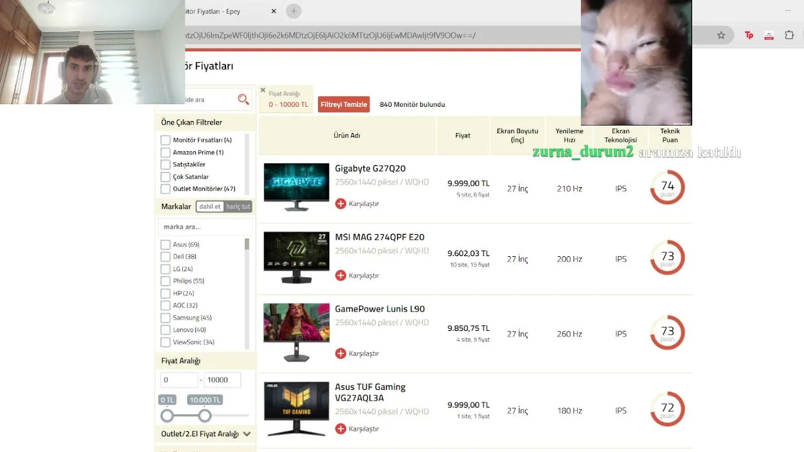Viewport: 804px width, 452px height.
Task: Click the 9.850,75 TL price
Action: pyautogui.click(x=468, y=328)
